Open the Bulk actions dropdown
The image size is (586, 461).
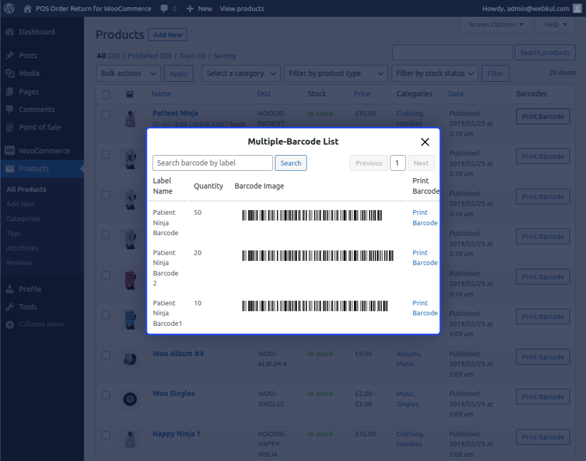(x=128, y=73)
